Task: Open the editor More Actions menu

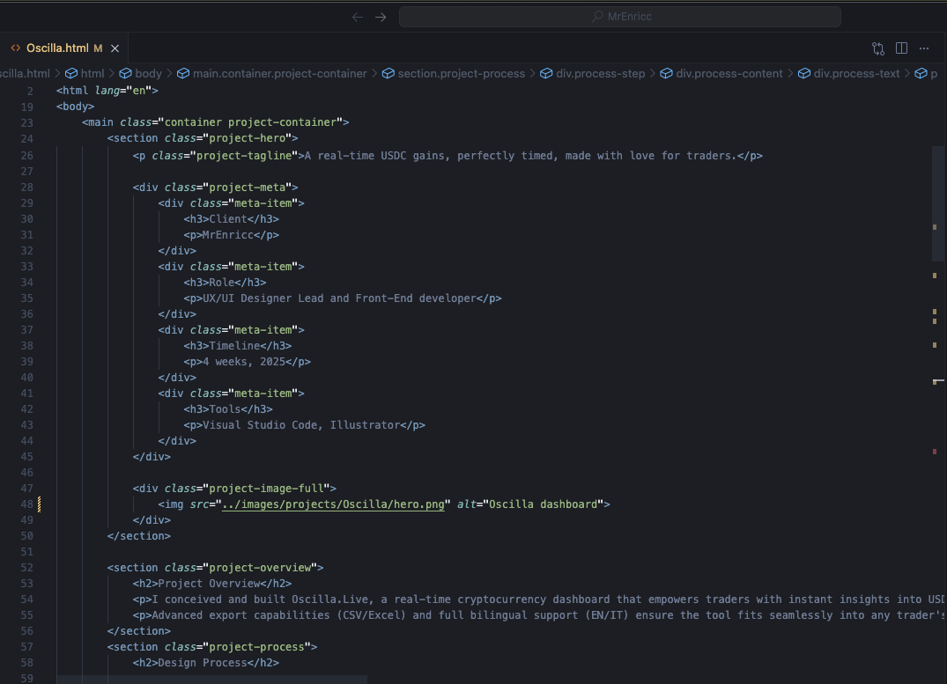Action: (x=924, y=48)
